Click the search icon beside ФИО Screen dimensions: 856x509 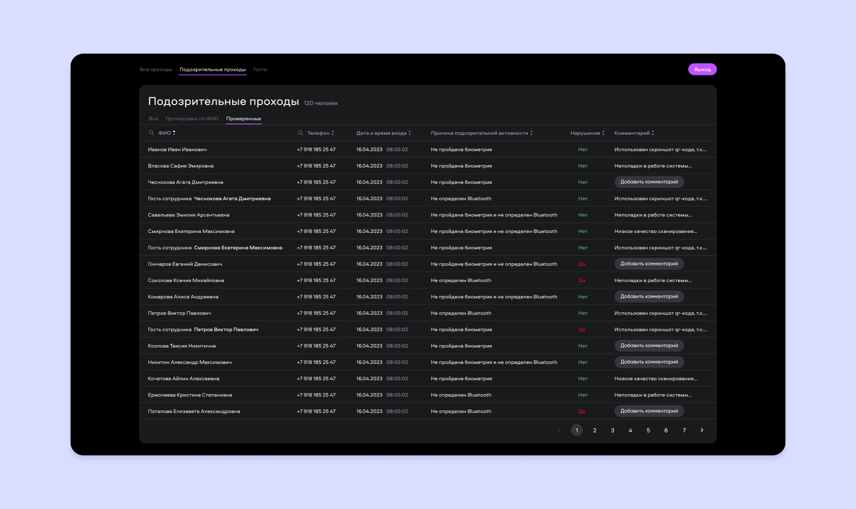point(152,133)
